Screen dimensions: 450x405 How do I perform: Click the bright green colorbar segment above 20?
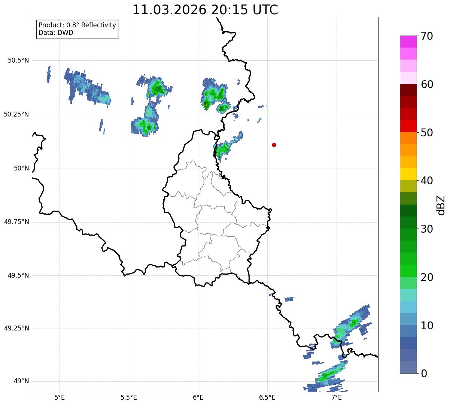coord(408,271)
